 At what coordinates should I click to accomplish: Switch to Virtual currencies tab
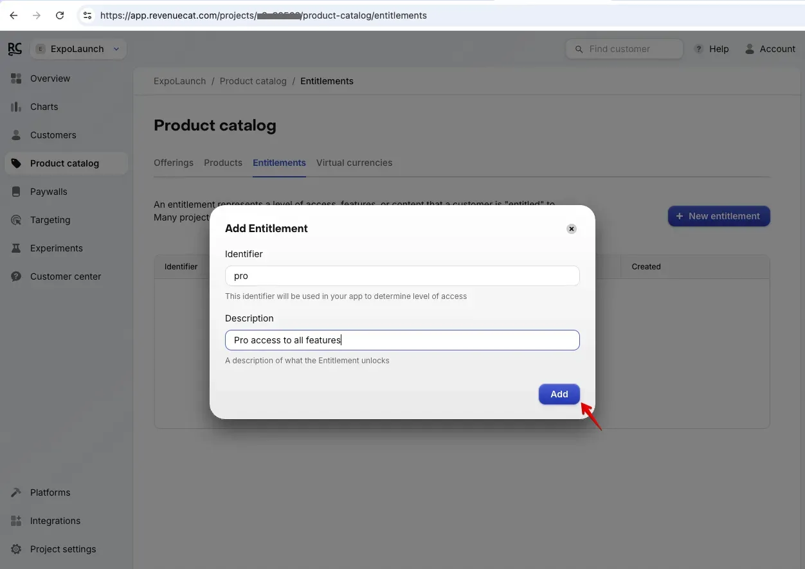pos(354,163)
